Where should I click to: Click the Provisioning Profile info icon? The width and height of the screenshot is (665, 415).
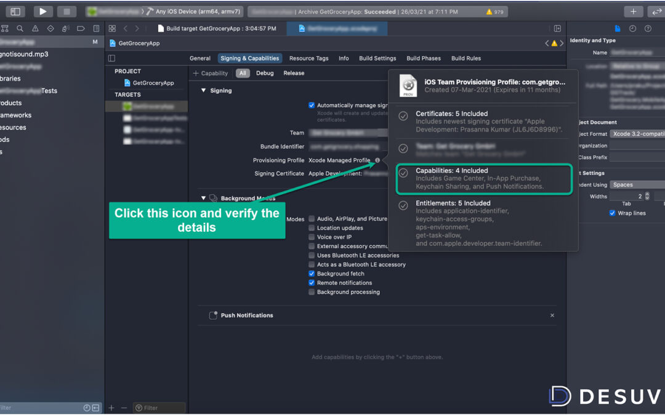point(377,160)
